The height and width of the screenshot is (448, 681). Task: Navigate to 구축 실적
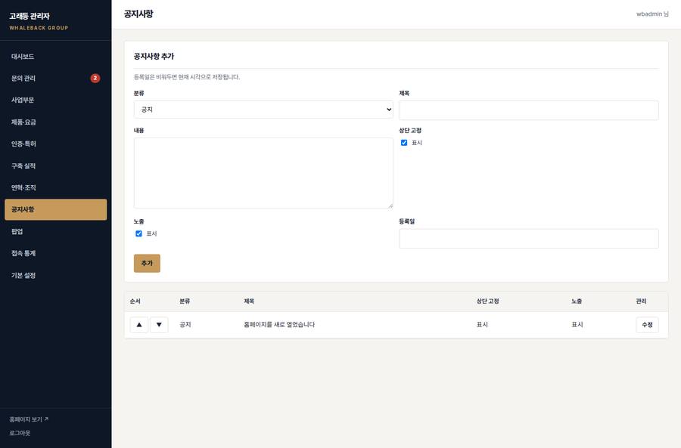55,165
